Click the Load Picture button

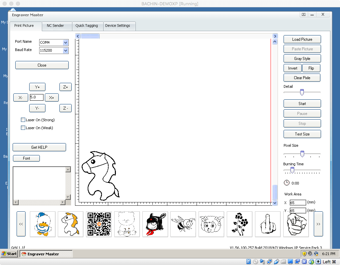302,39
